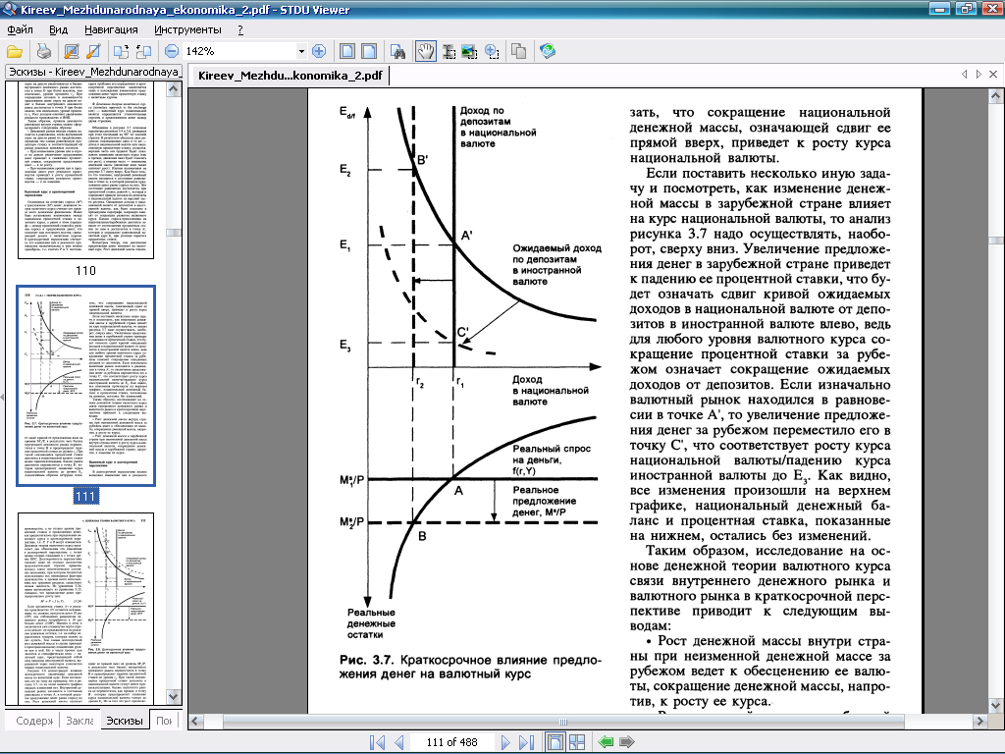Select the text selection tool
The width and height of the screenshot is (1005, 754).
[450, 51]
